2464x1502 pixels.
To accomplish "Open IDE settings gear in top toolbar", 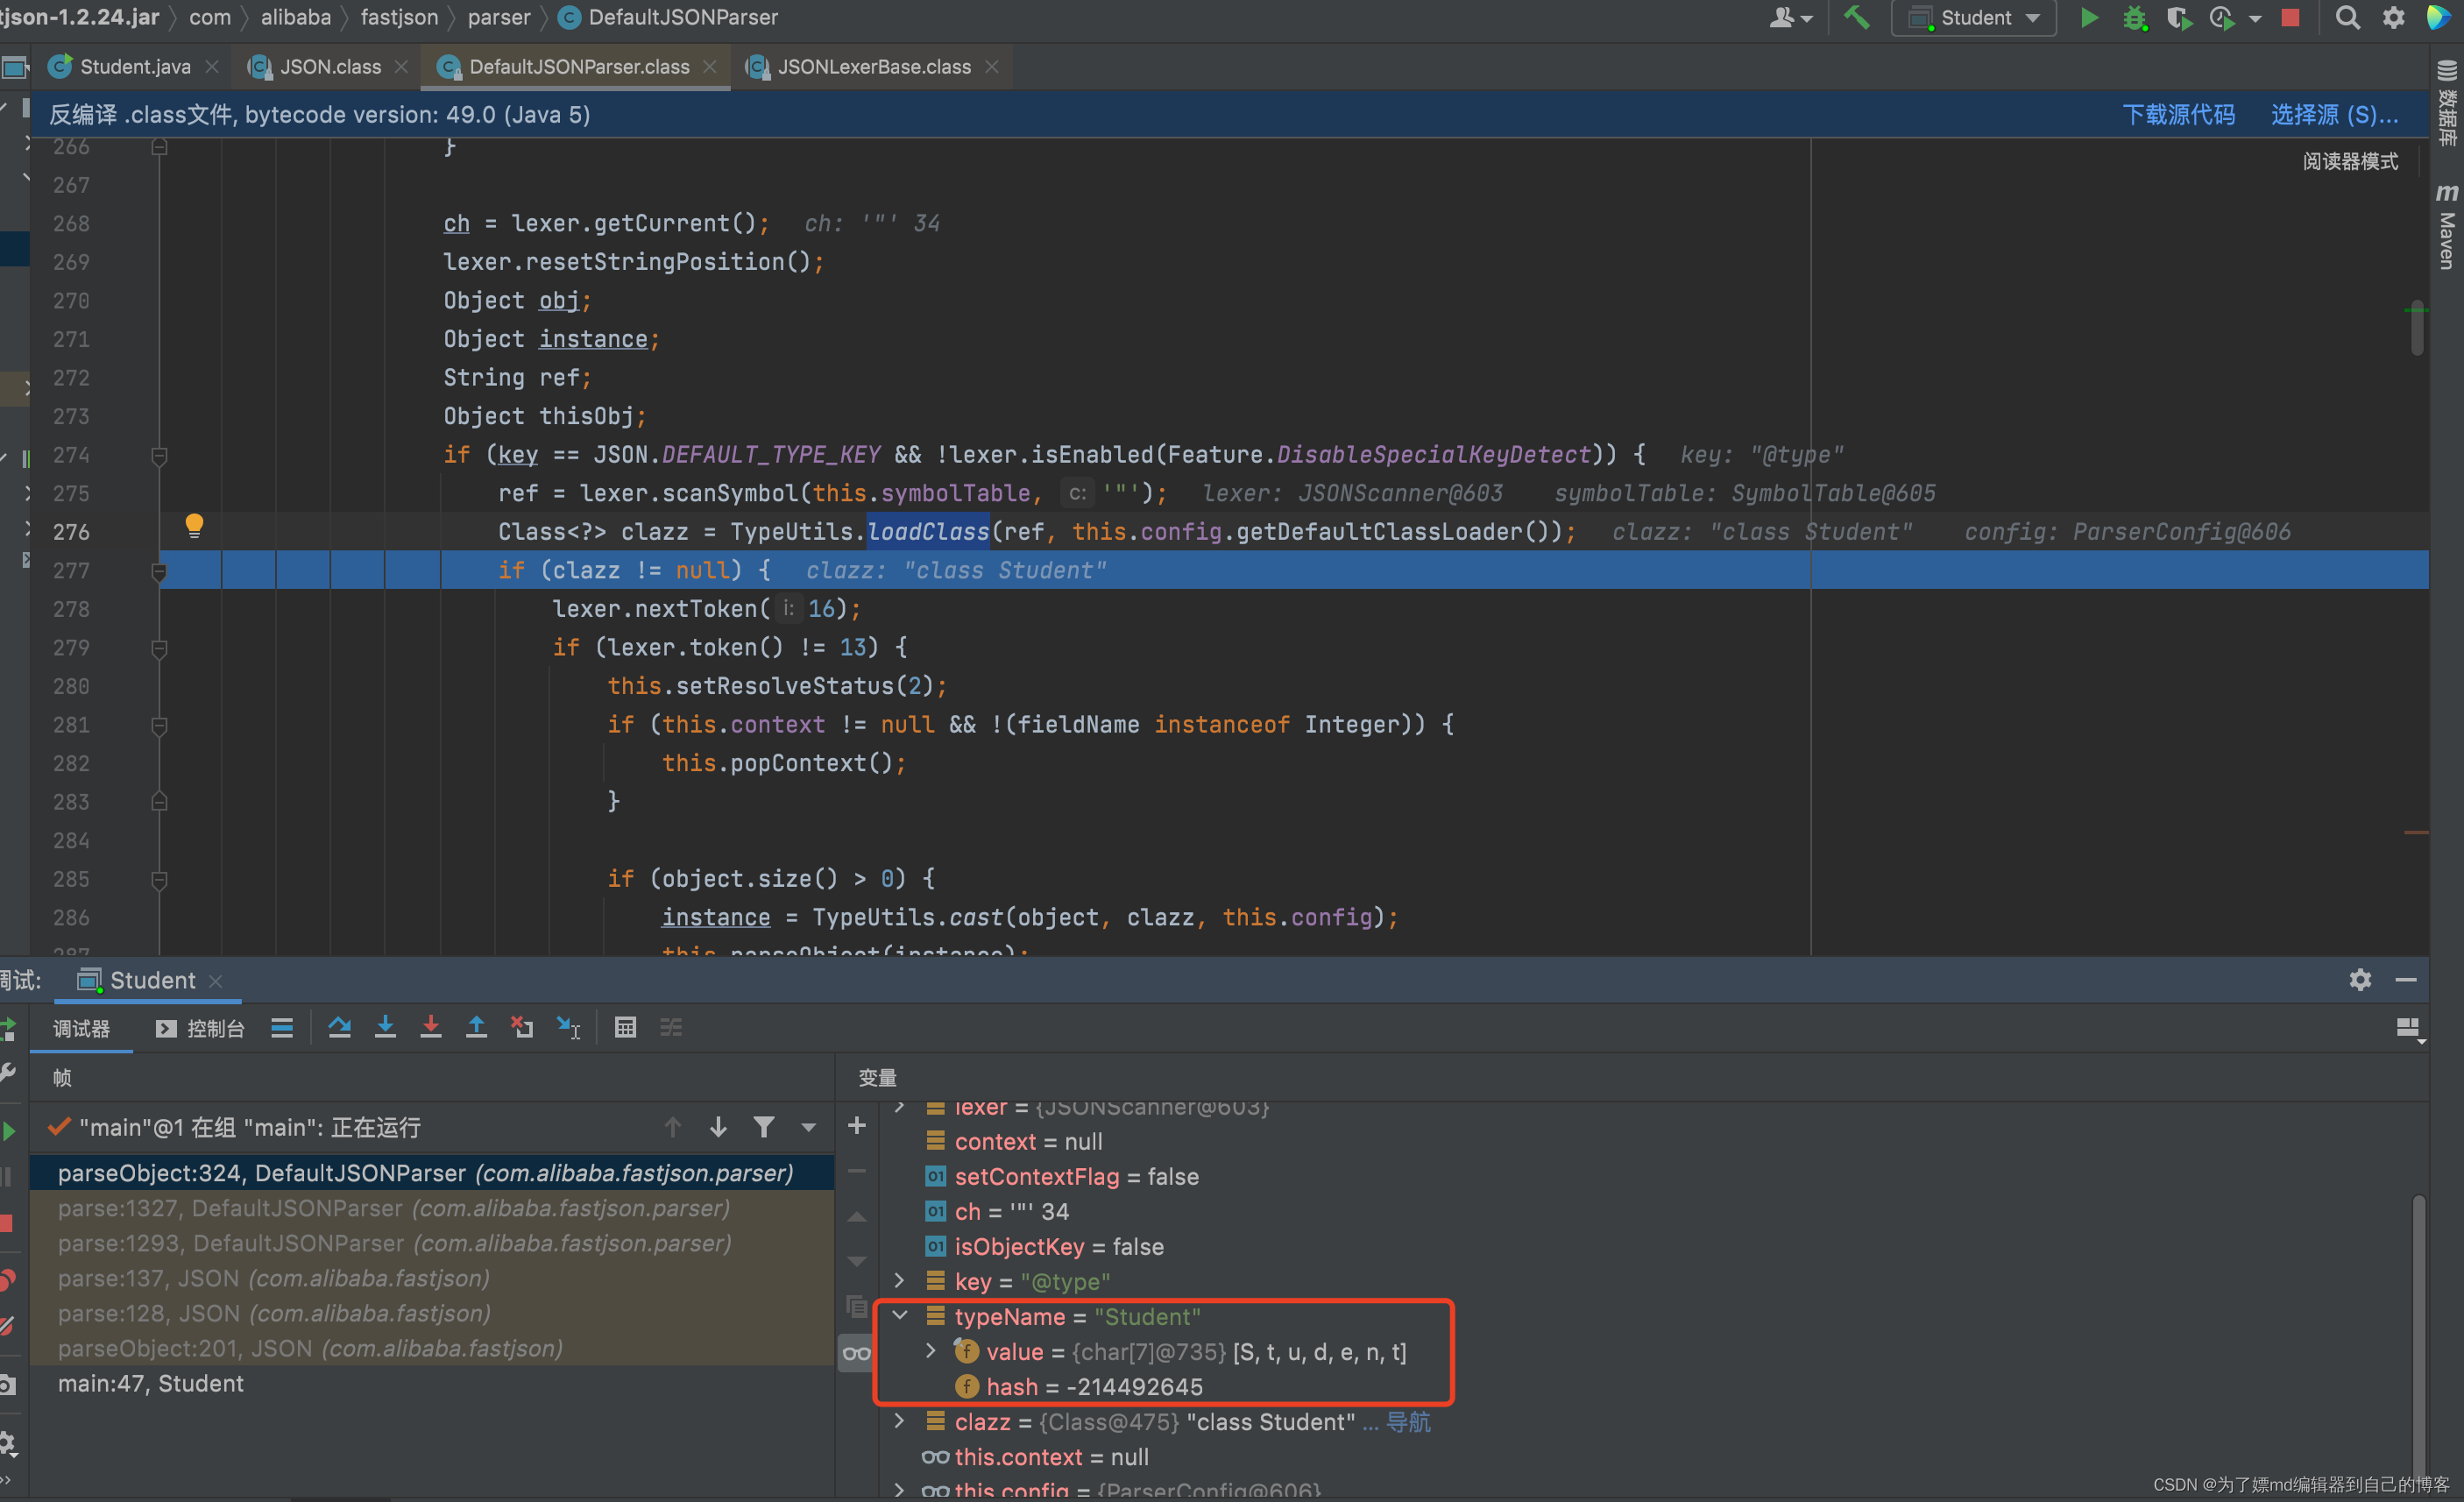I will click(x=2393, y=18).
